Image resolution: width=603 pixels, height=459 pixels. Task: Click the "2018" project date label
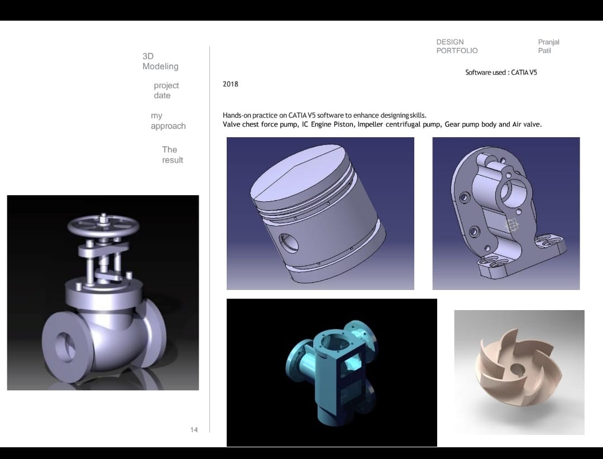tap(231, 84)
